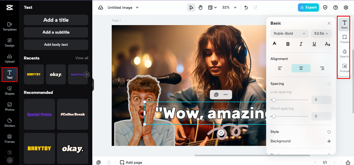Open the Stickers sidebar panel
Screen dimensions: 354x165
10,123
